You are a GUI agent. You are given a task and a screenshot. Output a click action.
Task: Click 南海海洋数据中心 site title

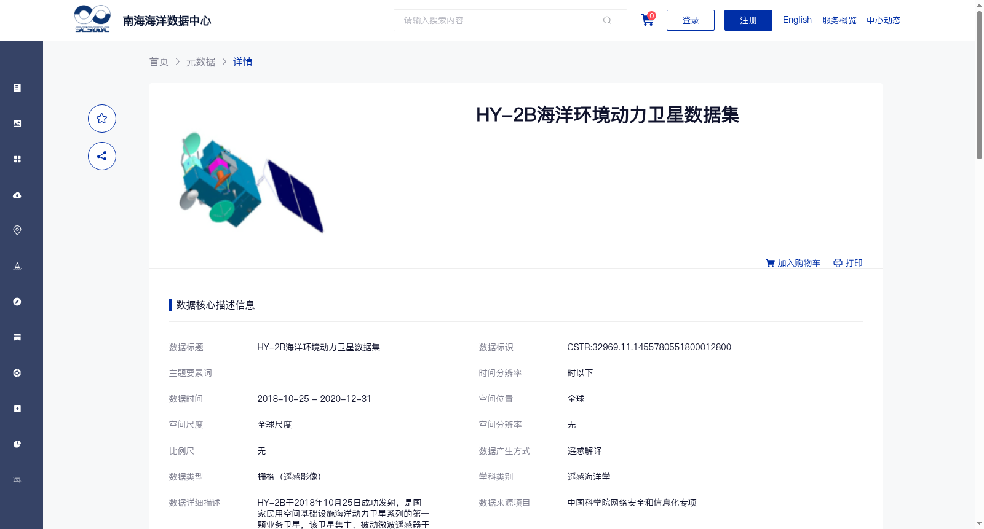[x=167, y=21]
